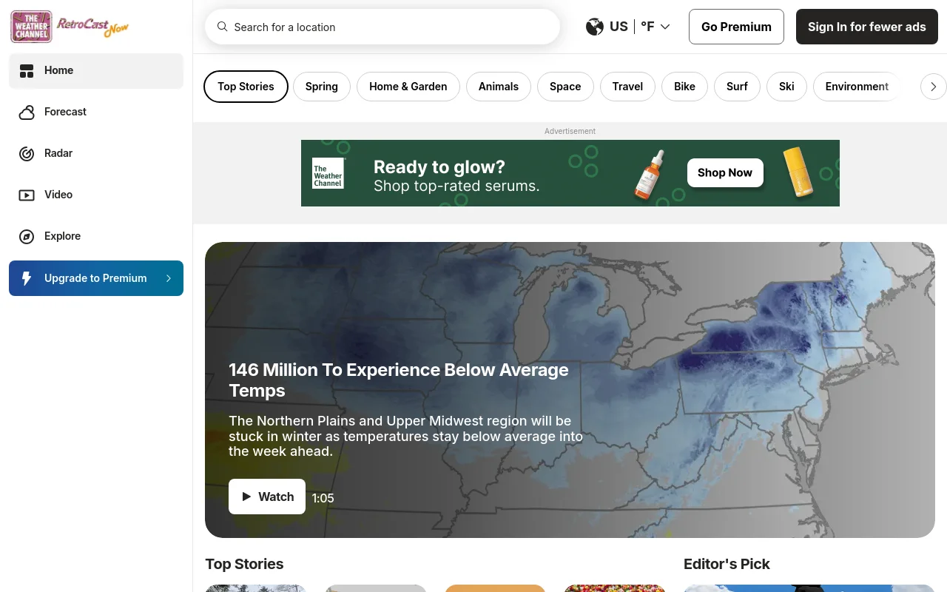Play the below-average temps video via Watch

click(x=266, y=497)
